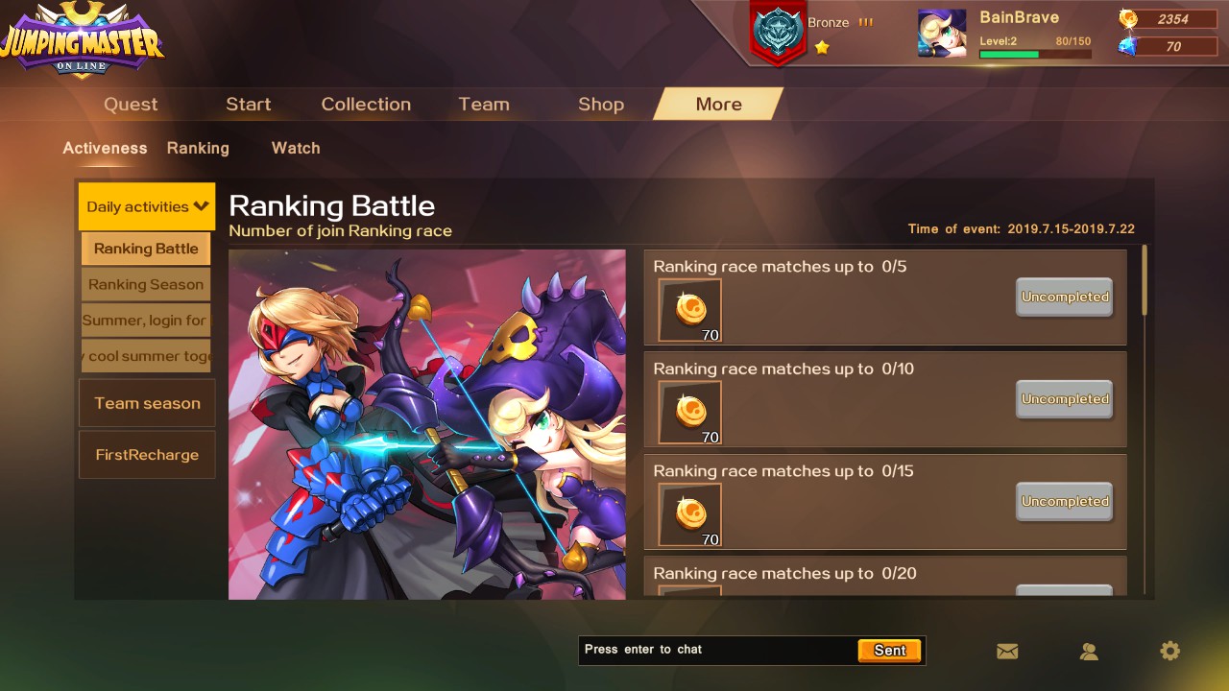Viewport: 1229px width, 691px height.
Task: Focus the chat input field
Action: tap(718, 650)
